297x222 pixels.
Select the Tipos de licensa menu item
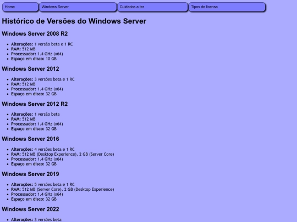pos(227,7)
